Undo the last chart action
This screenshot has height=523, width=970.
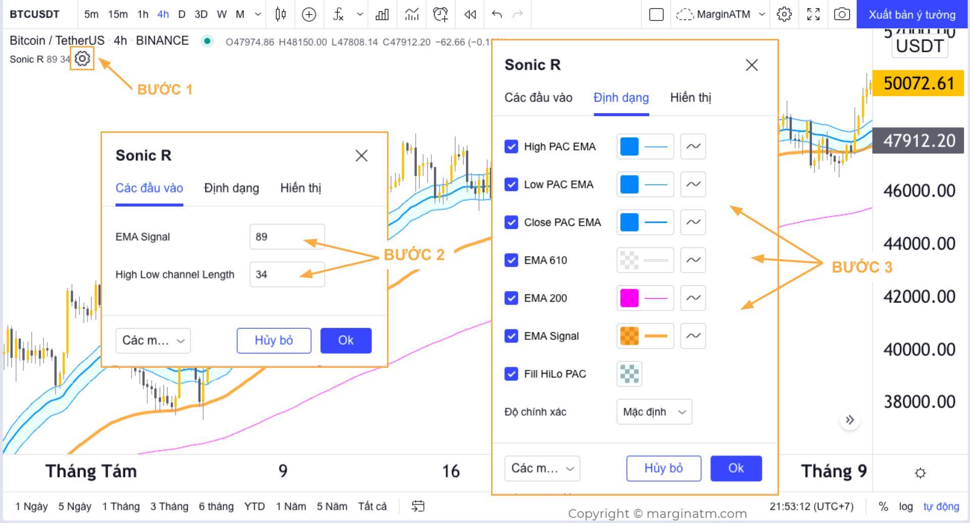pos(497,14)
